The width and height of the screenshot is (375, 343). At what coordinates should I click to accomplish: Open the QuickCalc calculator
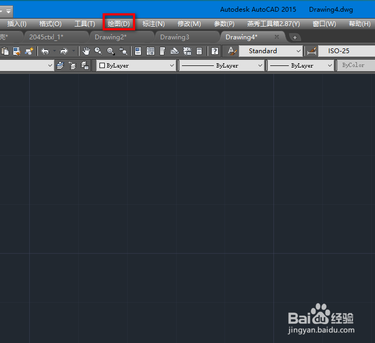(x=199, y=51)
